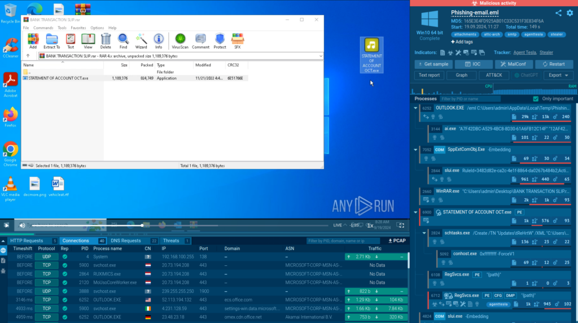
Task: Click the mute speaker icon on playback bar
Action: pos(23,225)
